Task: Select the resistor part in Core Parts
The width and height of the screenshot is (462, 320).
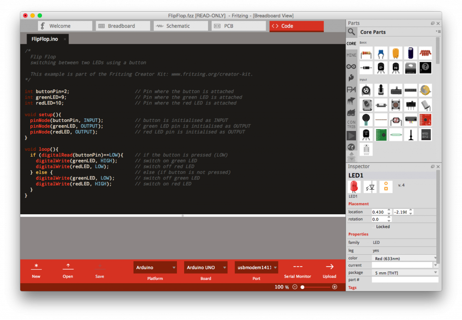Action: point(366,53)
